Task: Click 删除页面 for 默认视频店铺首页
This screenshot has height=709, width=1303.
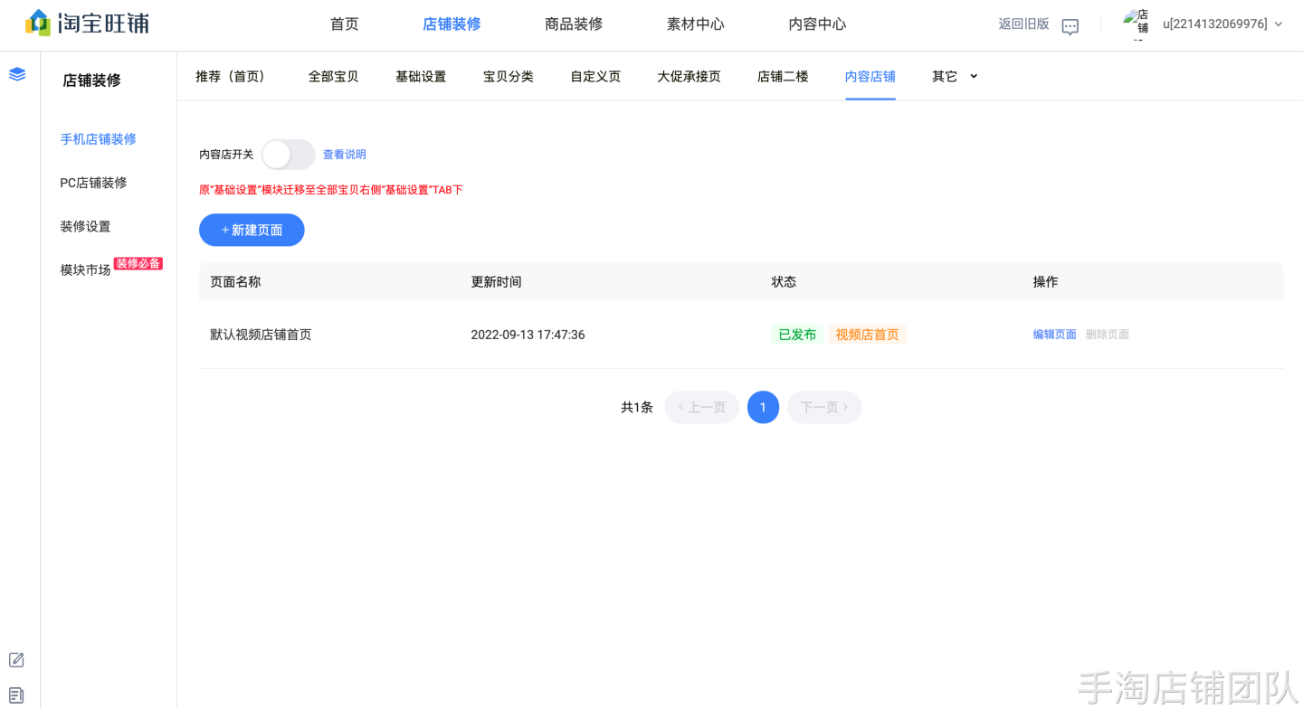Action: click(1108, 335)
